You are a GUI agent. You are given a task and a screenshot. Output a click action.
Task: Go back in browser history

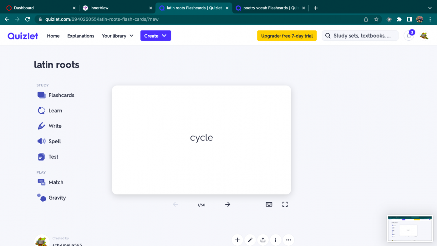(7, 19)
